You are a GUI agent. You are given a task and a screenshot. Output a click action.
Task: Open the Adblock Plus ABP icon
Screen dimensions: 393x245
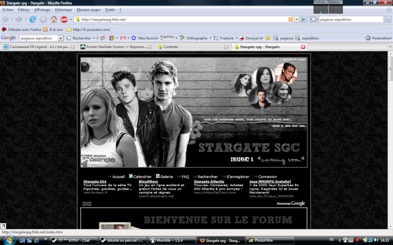(64, 19)
